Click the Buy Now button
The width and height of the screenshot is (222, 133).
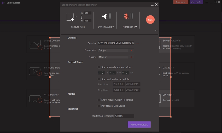point(180,2)
